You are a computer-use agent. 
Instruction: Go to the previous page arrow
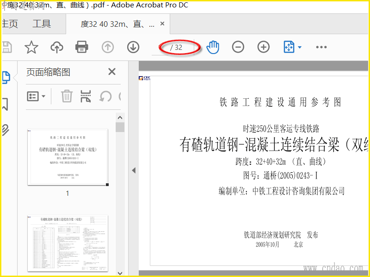pyautogui.click(x=108, y=47)
